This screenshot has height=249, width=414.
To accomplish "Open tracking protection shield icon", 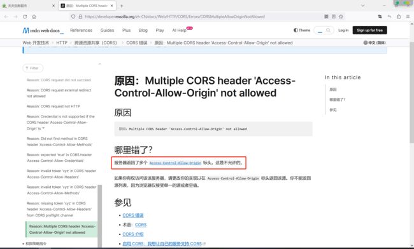I will click(73, 17).
